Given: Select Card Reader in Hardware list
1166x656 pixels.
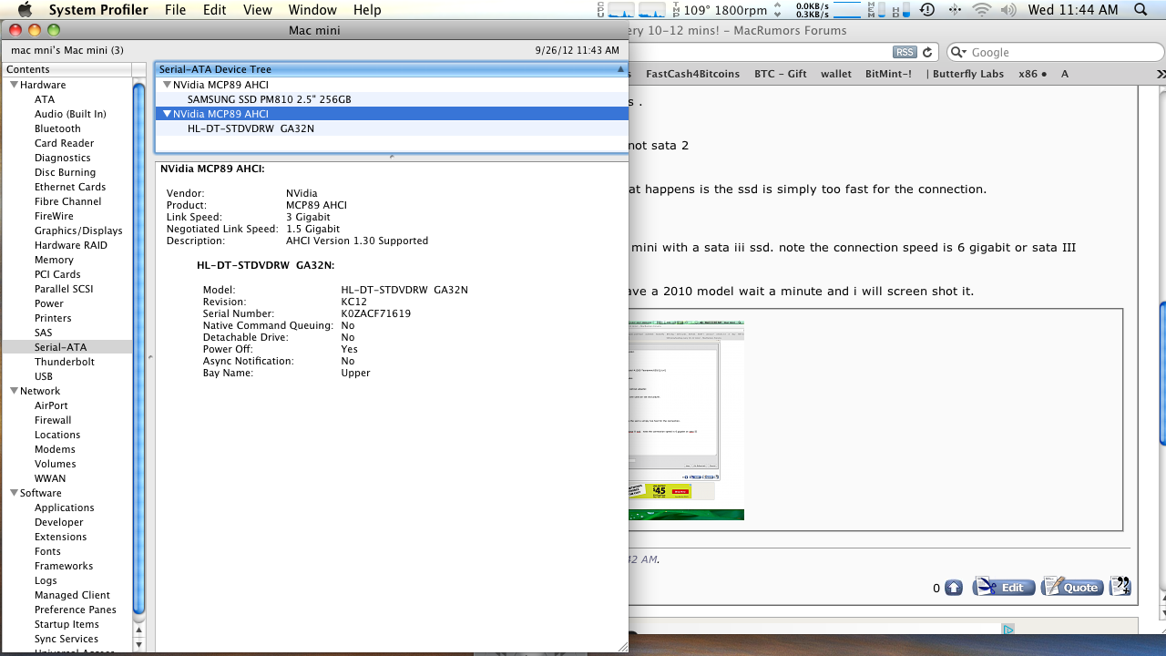Looking at the screenshot, I should pos(64,143).
